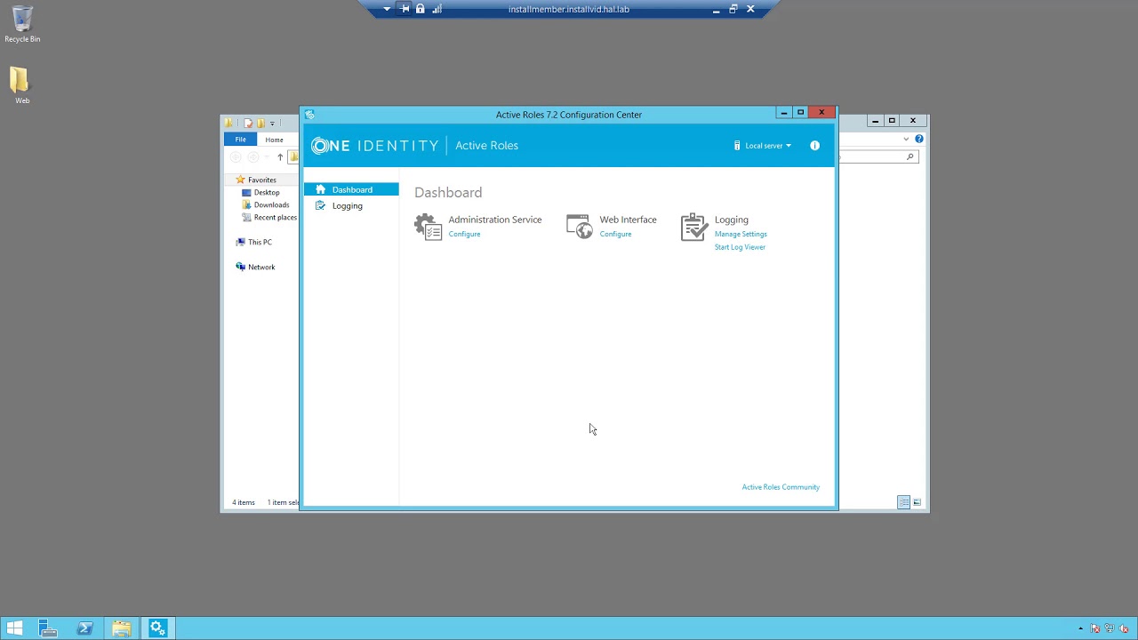Screen dimensions: 1138x640
Task: Click the Up arrow in Explorer window
Action: (x=280, y=157)
